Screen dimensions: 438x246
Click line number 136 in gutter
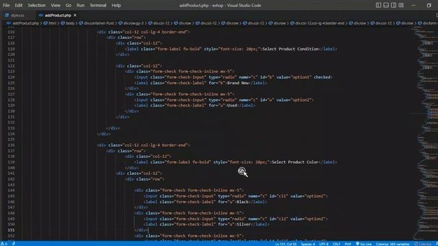click(x=11, y=145)
